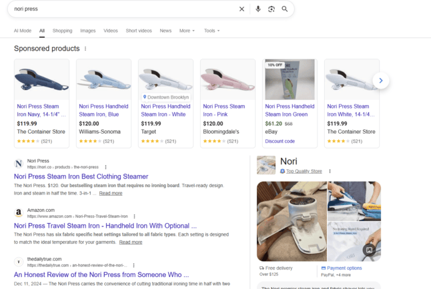This screenshot has width=431, height=289.
Task: Open the three-dot menu for thedailytrue.com result
Action: pyautogui.click(x=133, y=266)
